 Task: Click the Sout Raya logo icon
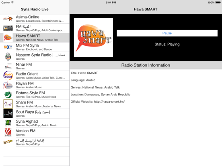(8, 113)
